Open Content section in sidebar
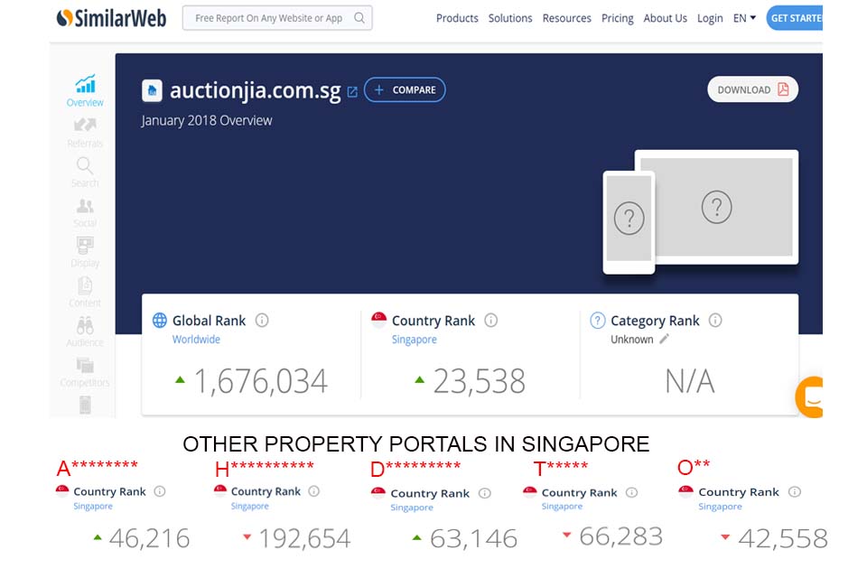Image resolution: width=867 pixels, height=578 pixels. pyautogui.click(x=85, y=292)
